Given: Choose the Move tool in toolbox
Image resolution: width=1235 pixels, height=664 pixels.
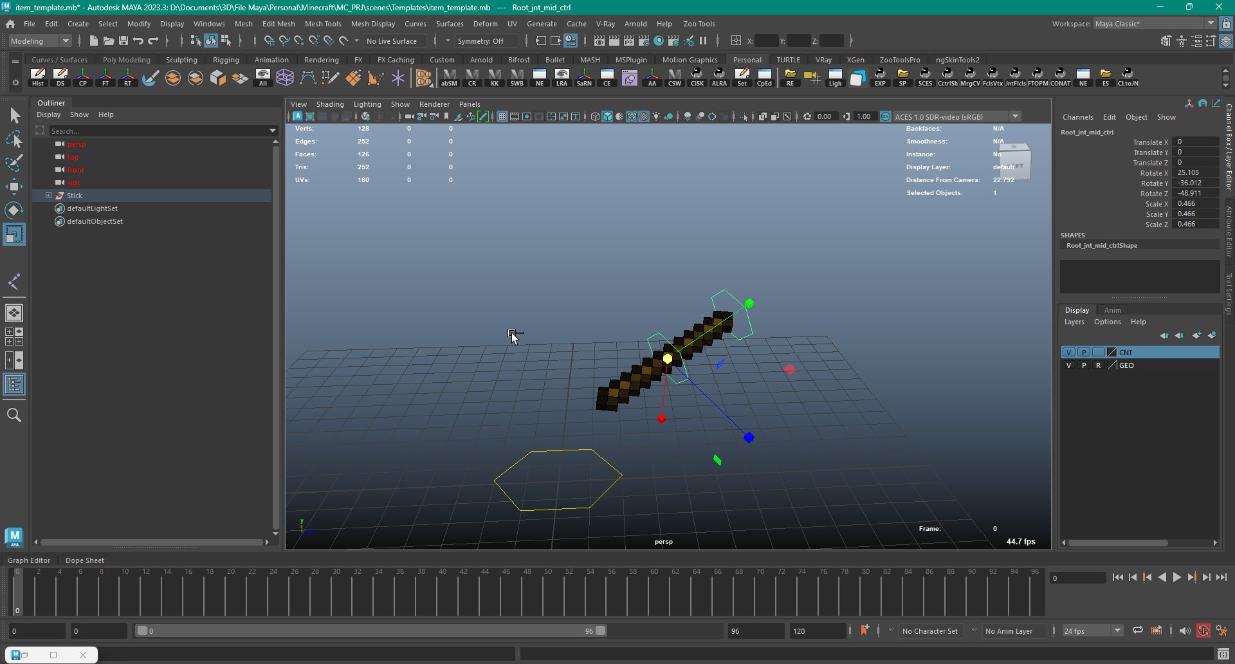Looking at the screenshot, I should click(x=14, y=187).
